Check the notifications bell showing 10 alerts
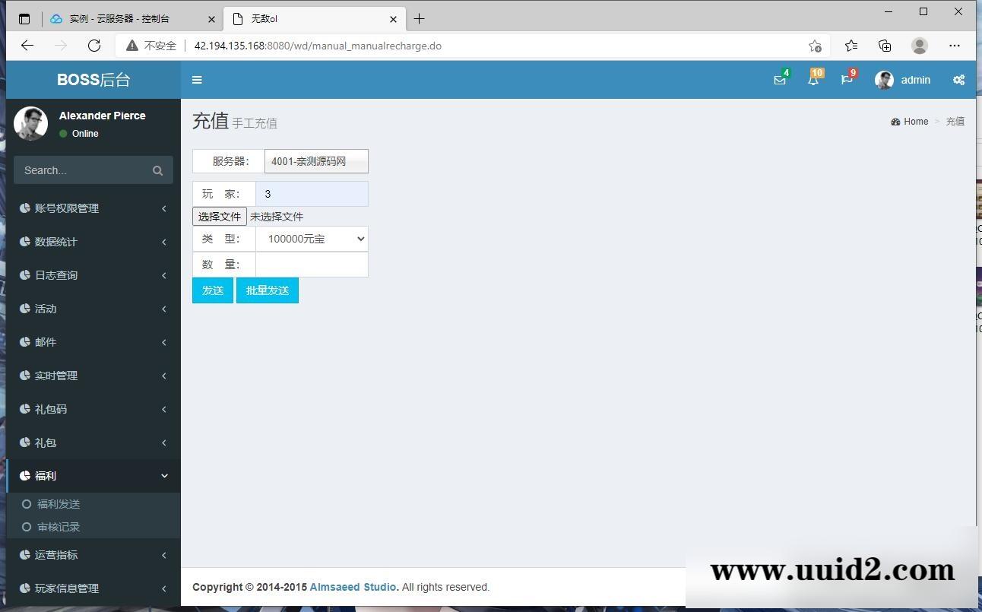This screenshot has height=612, width=982. [x=813, y=80]
